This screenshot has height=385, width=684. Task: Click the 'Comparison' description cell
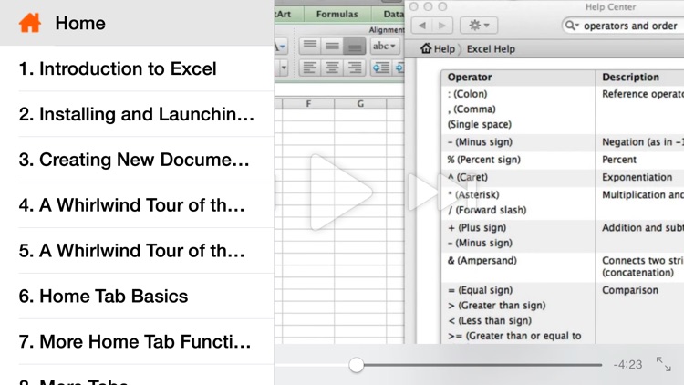click(630, 290)
